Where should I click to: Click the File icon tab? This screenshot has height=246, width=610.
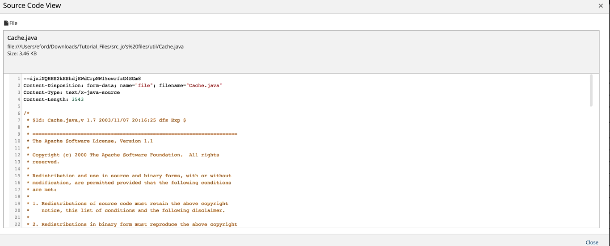[x=11, y=23]
